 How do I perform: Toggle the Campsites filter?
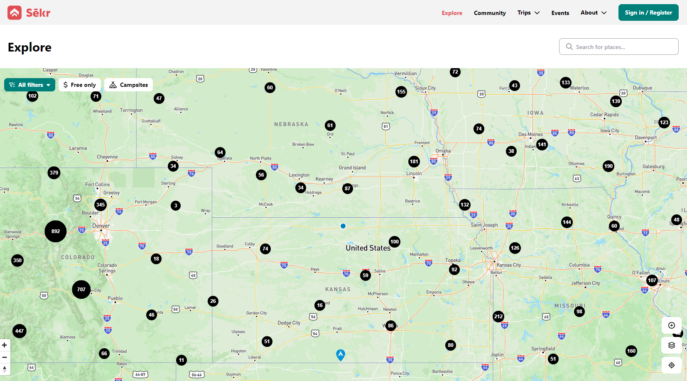[x=129, y=85]
